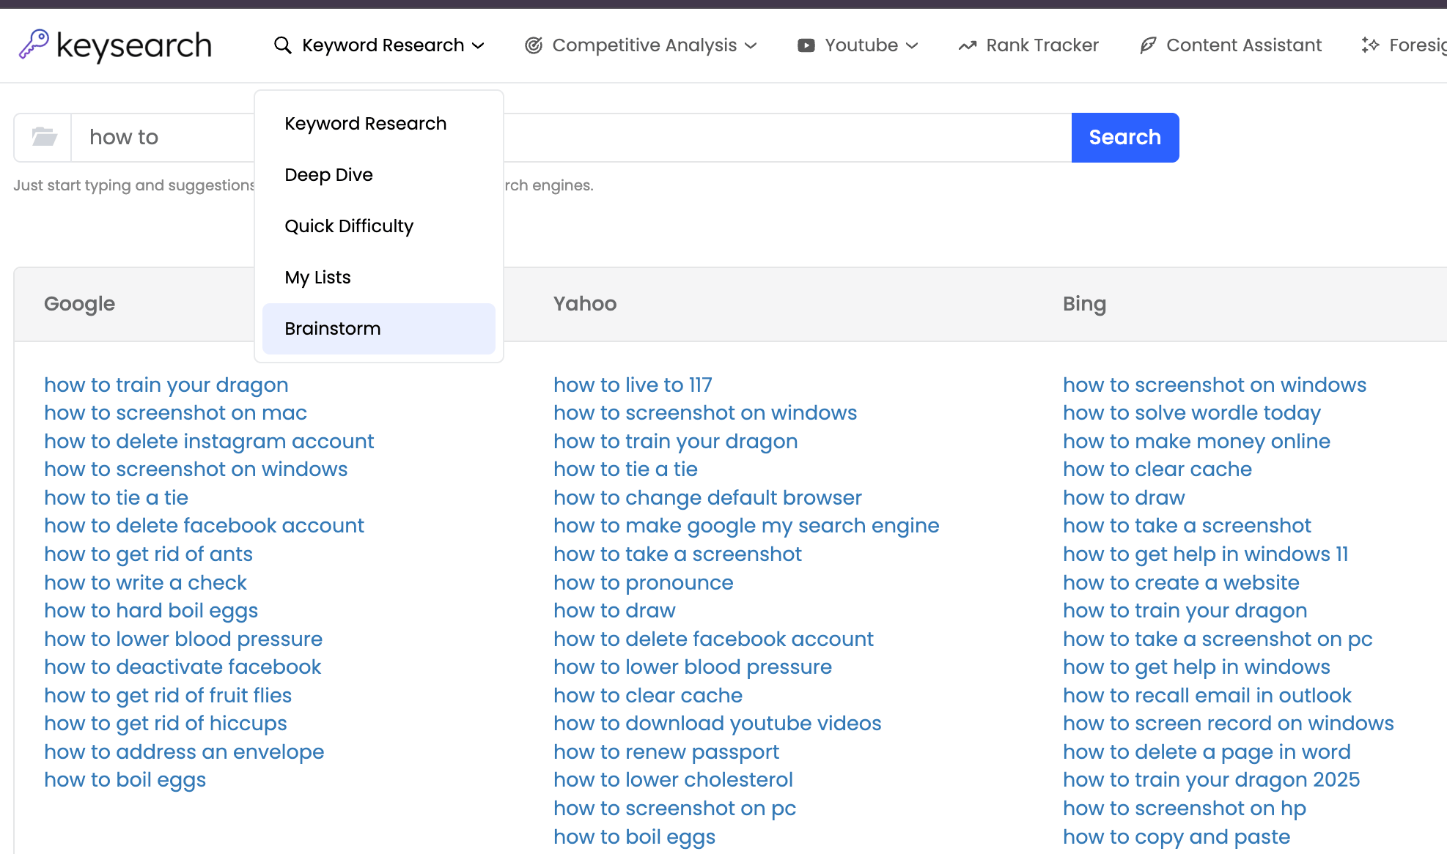Click the sparkle icon next to Foresight

[1370, 45]
